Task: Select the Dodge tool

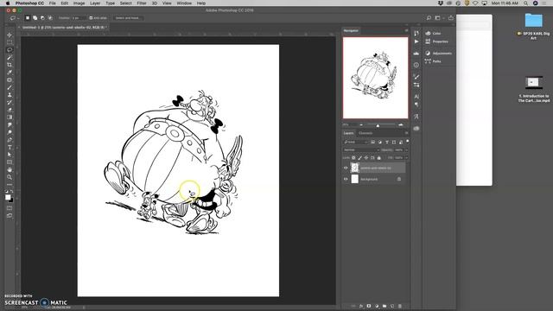Action: pos(10,132)
